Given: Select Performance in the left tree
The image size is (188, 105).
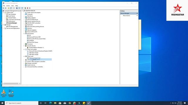Looking at the screenshot, I should (x=11, y=21).
